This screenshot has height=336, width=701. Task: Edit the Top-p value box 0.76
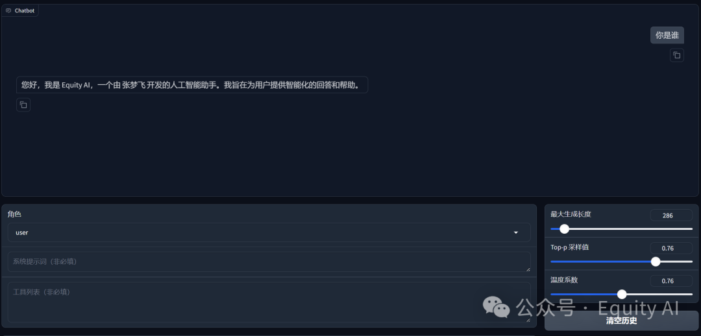(x=671, y=248)
